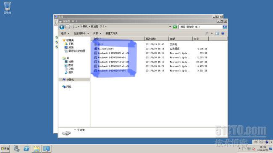Go back with the blue Back arrow
273x153 pixels.
point(62,27)
